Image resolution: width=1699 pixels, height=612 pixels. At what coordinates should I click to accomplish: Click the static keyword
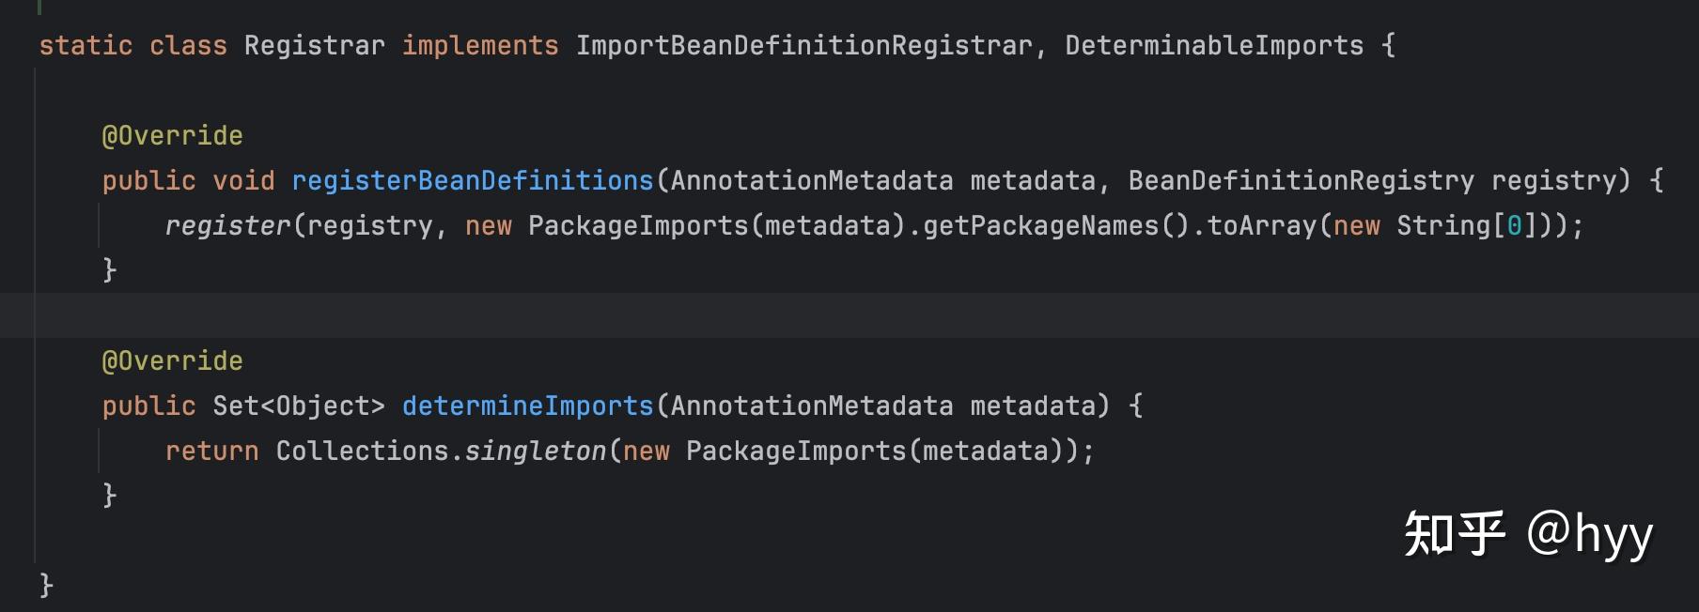tap(86, 45)
